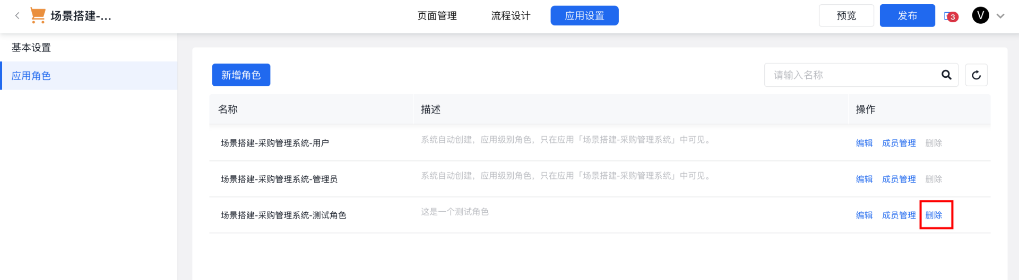The height and width of the screenshot is (280, 1019).
Task: Open the notifications icon with badge 3
Action: pyautogui.click(x=951, y=16)
